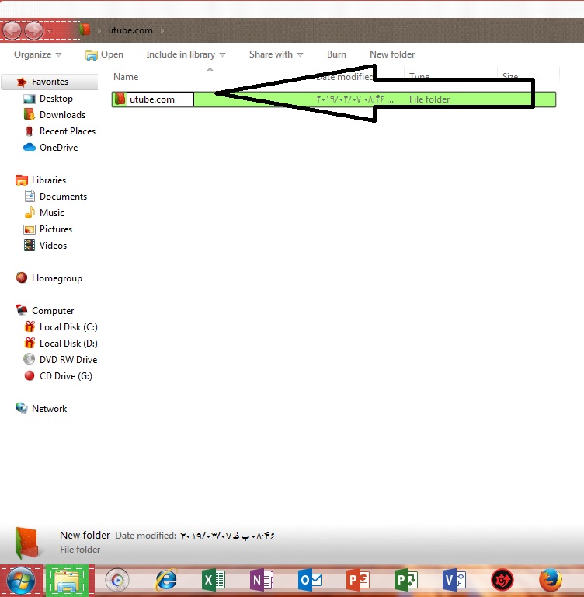Open the Music library

(52, 213)
